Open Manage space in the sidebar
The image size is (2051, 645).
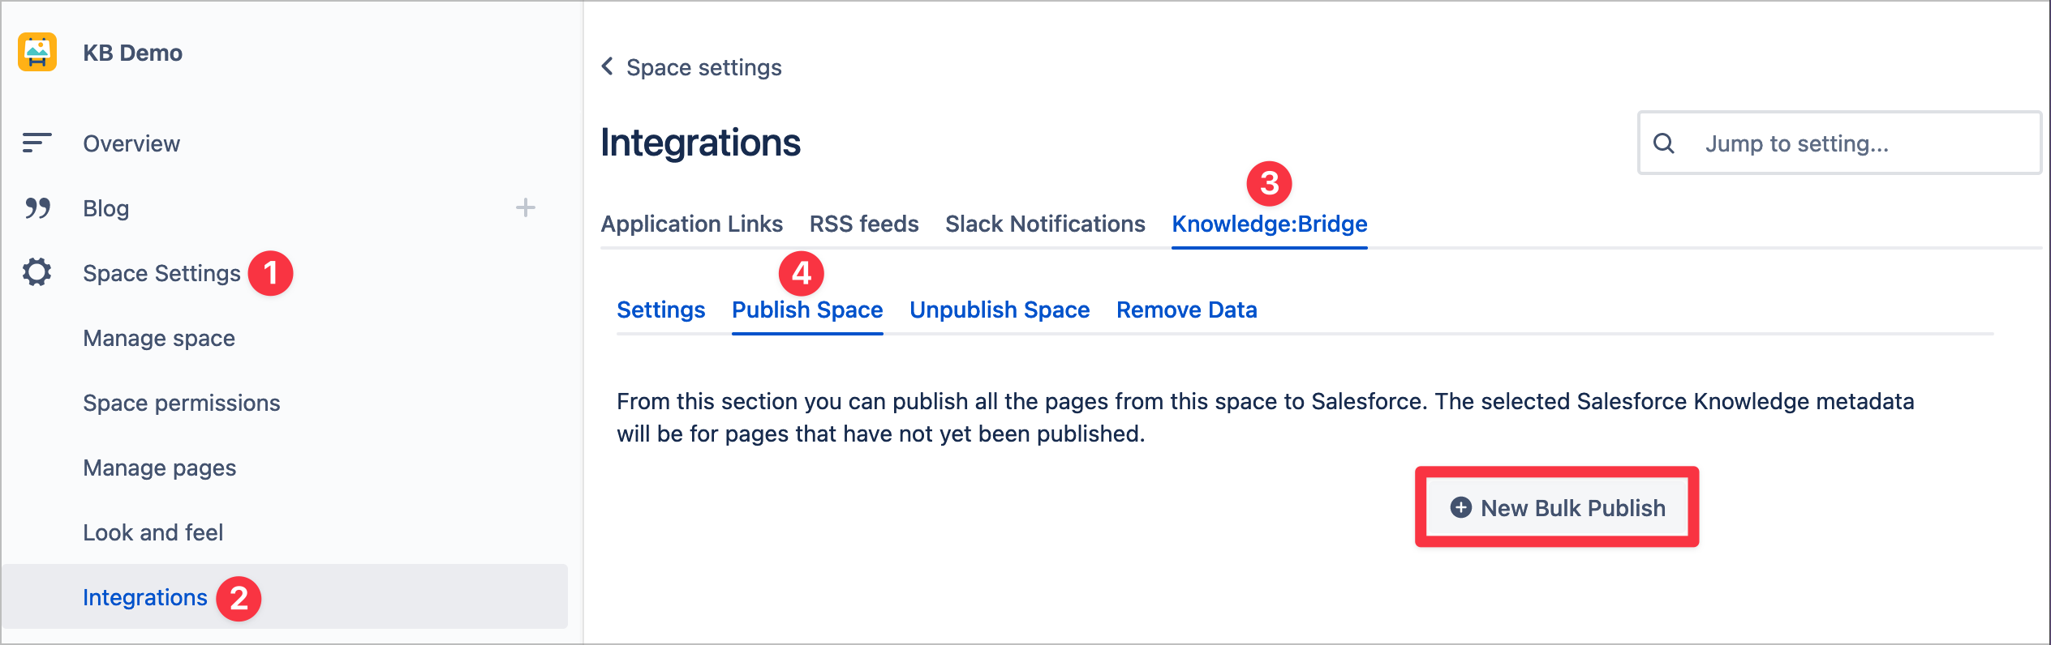point(159,338)
